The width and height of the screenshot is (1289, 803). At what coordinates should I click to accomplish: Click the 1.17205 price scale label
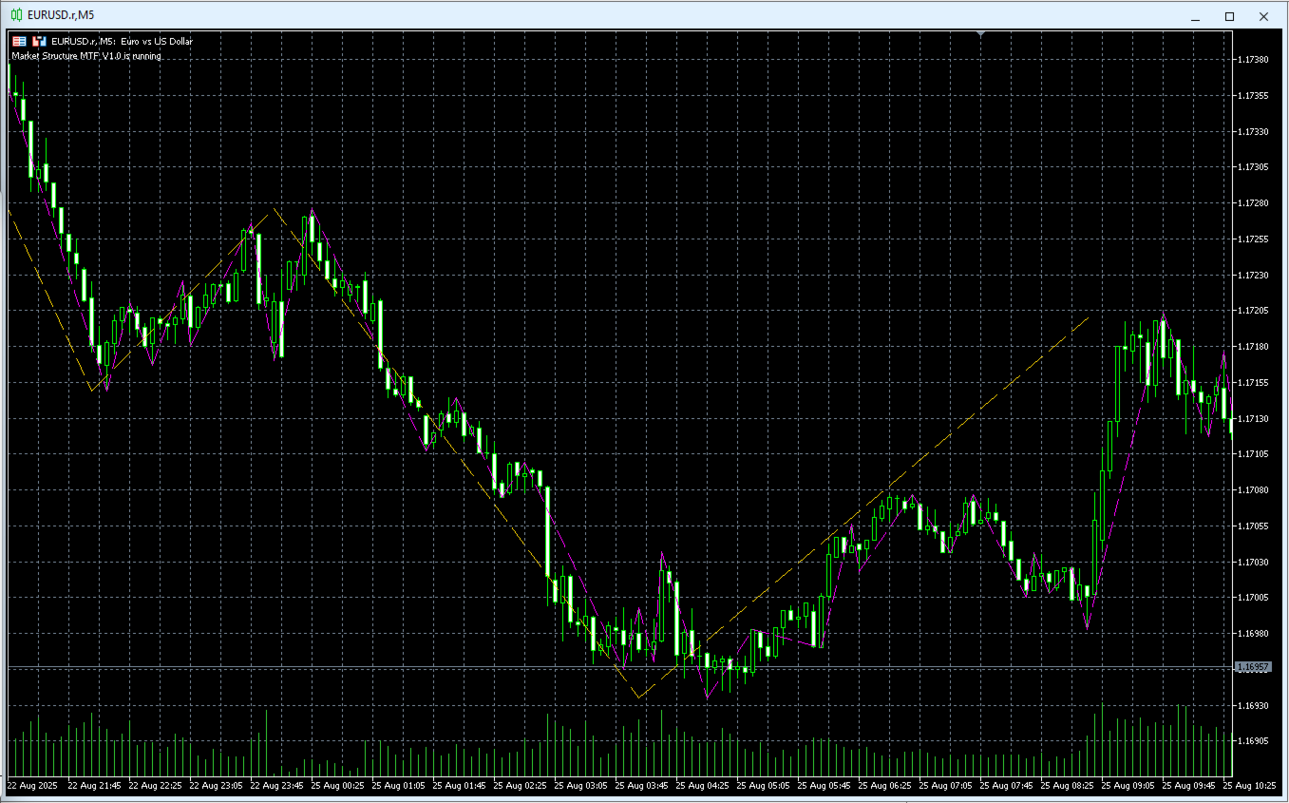coord(1254,311)
